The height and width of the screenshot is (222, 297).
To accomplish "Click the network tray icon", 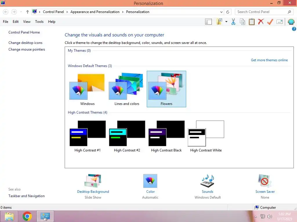I will pyautogui.click(x=262, y=216).
